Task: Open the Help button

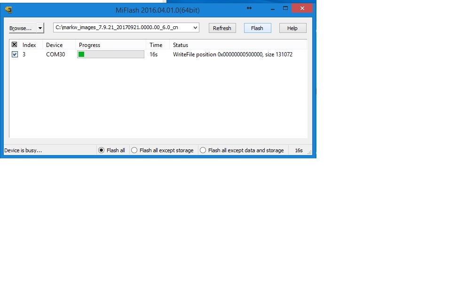Action: 292,28
